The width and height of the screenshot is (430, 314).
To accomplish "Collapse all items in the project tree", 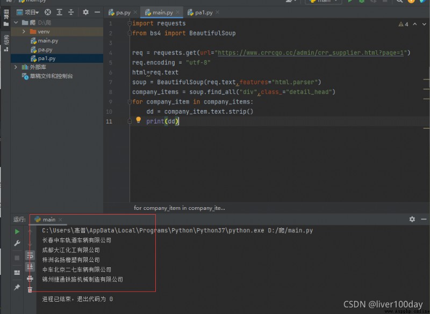I will click(71, 12).
